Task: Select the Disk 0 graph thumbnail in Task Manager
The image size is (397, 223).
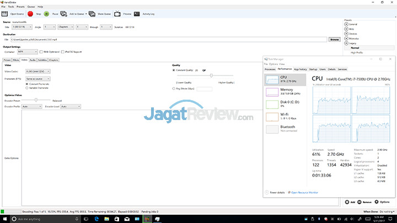Action: [x=272, y=104]
